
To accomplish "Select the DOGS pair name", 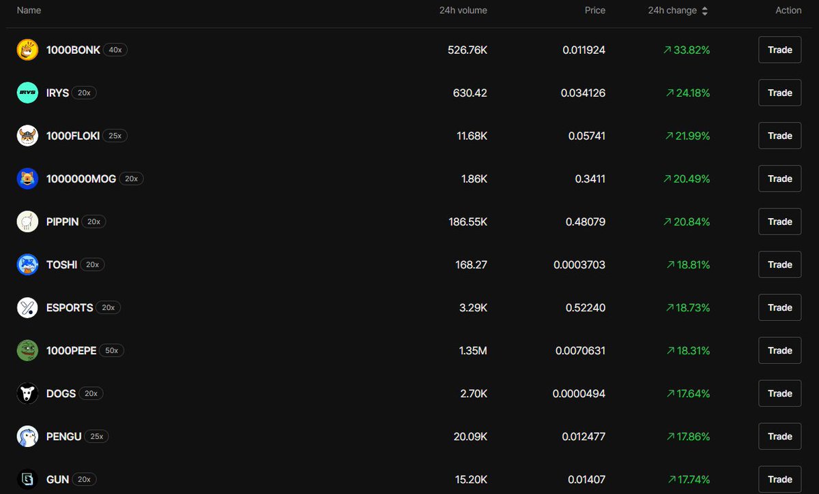I will tap(61, 393).
